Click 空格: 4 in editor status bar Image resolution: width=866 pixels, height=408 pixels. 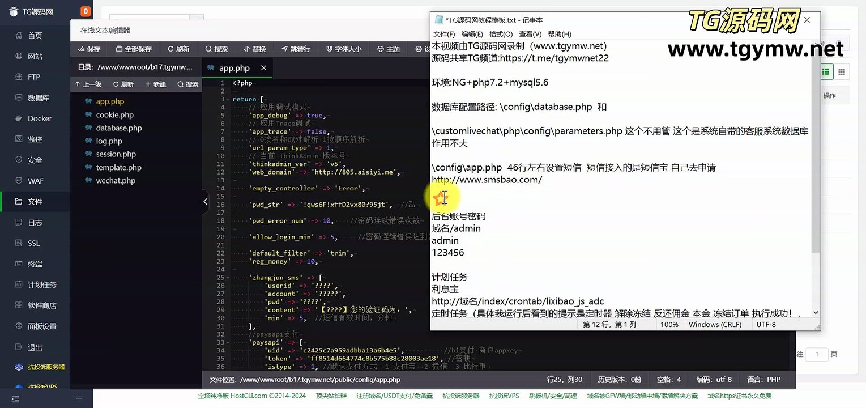click(669, 380)
